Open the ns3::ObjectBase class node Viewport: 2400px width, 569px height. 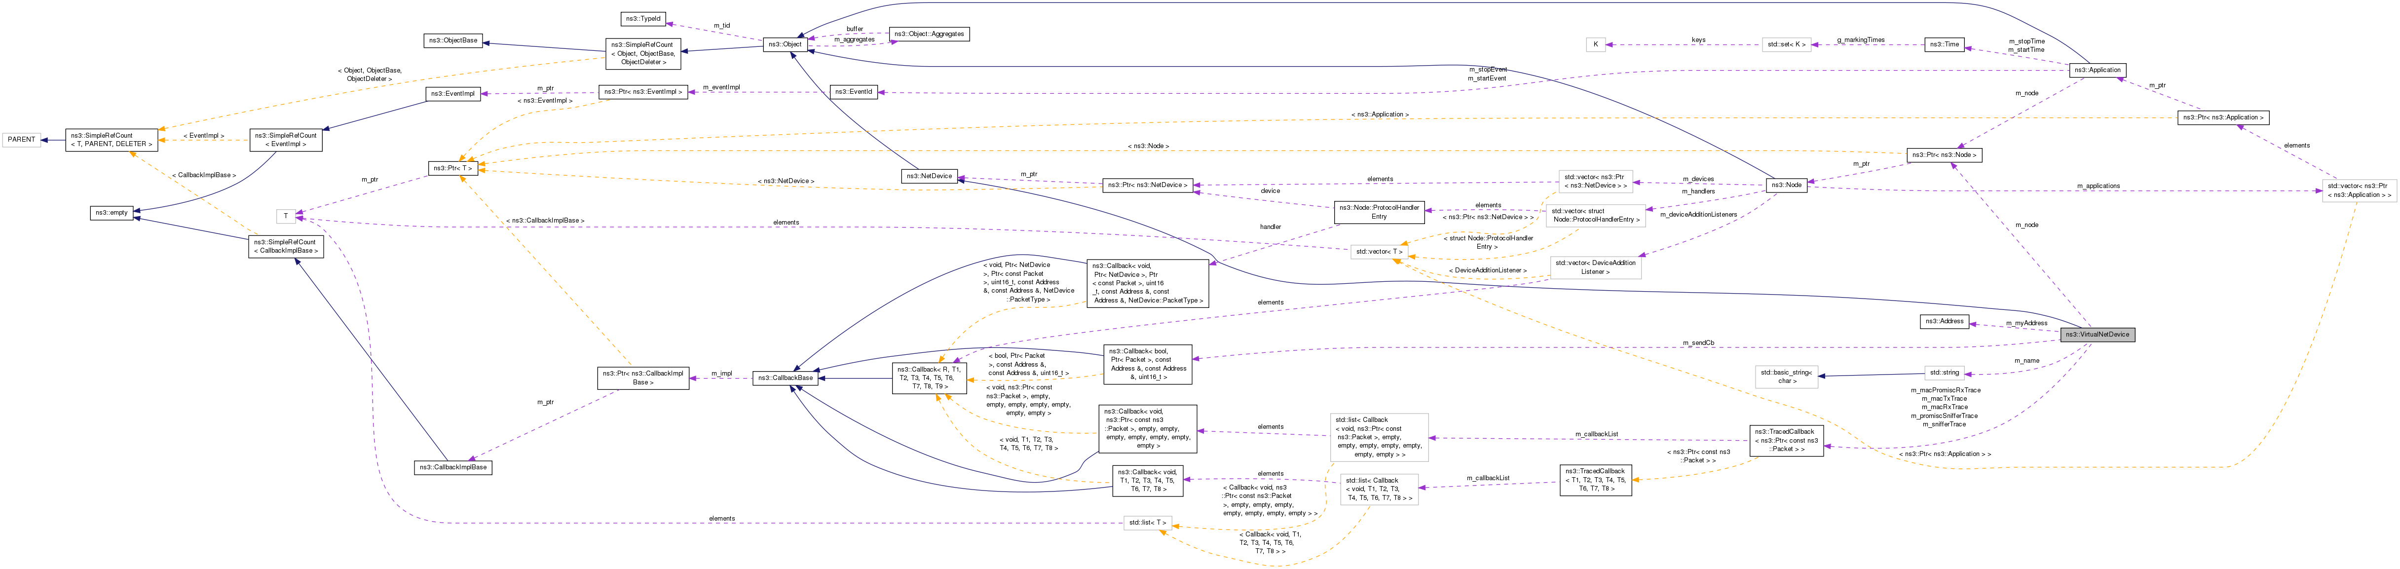point(453,40)
